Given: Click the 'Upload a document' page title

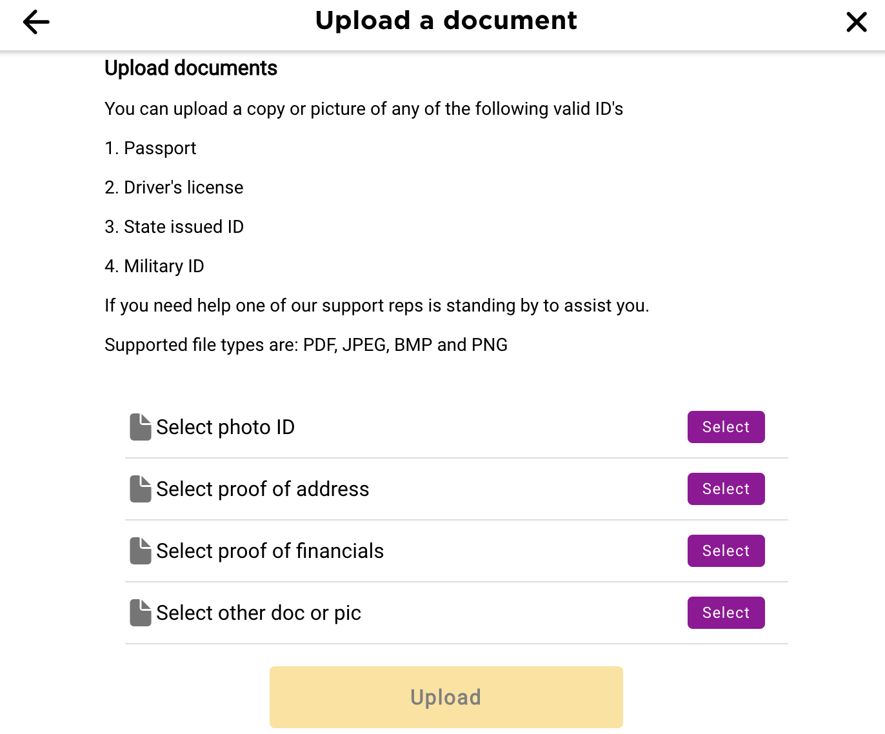Looking at the screenshot, I should point(446,21).
